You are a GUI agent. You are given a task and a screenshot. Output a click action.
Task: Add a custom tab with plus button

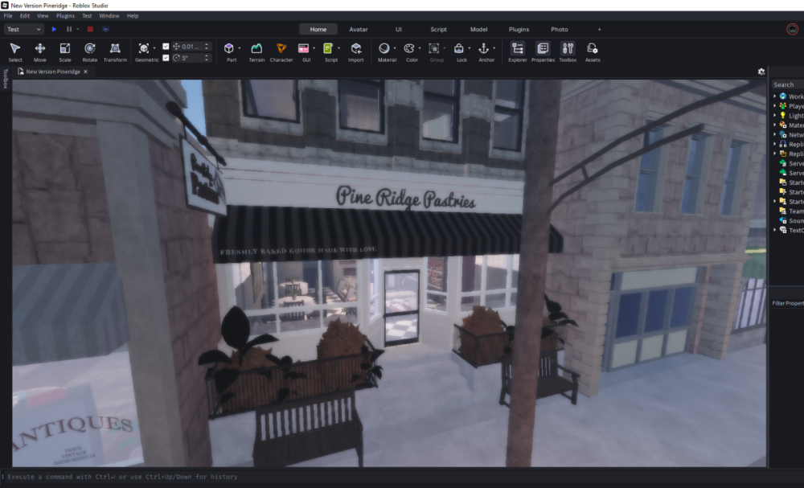(x=600, y=29)
